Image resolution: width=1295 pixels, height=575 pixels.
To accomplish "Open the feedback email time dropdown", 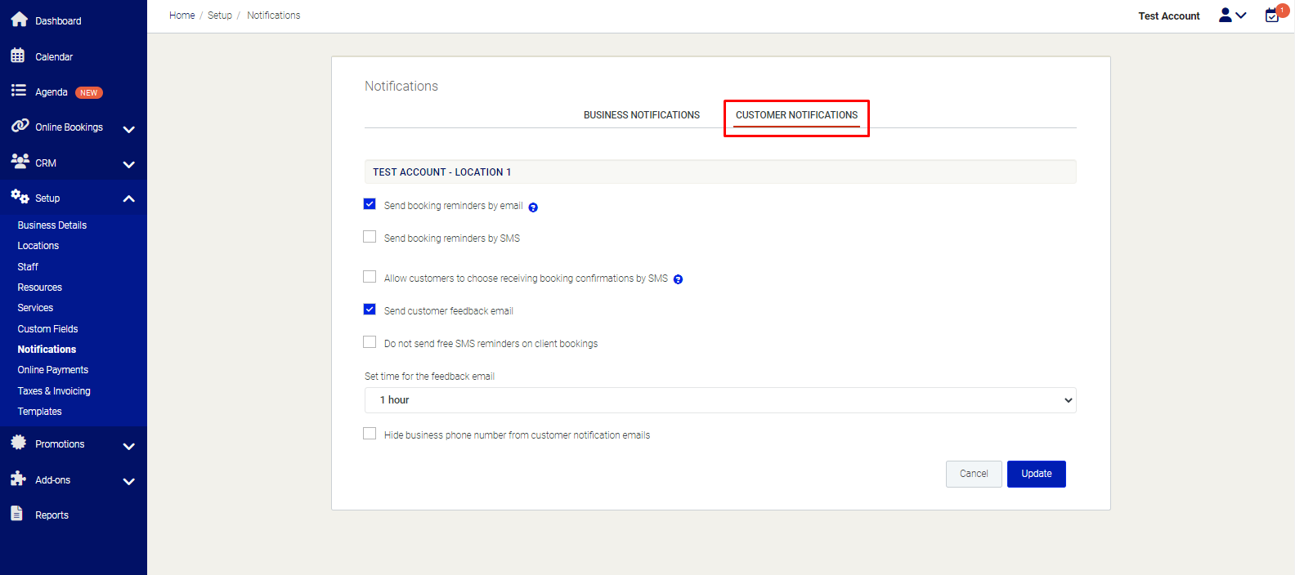I will click(720, 400).
